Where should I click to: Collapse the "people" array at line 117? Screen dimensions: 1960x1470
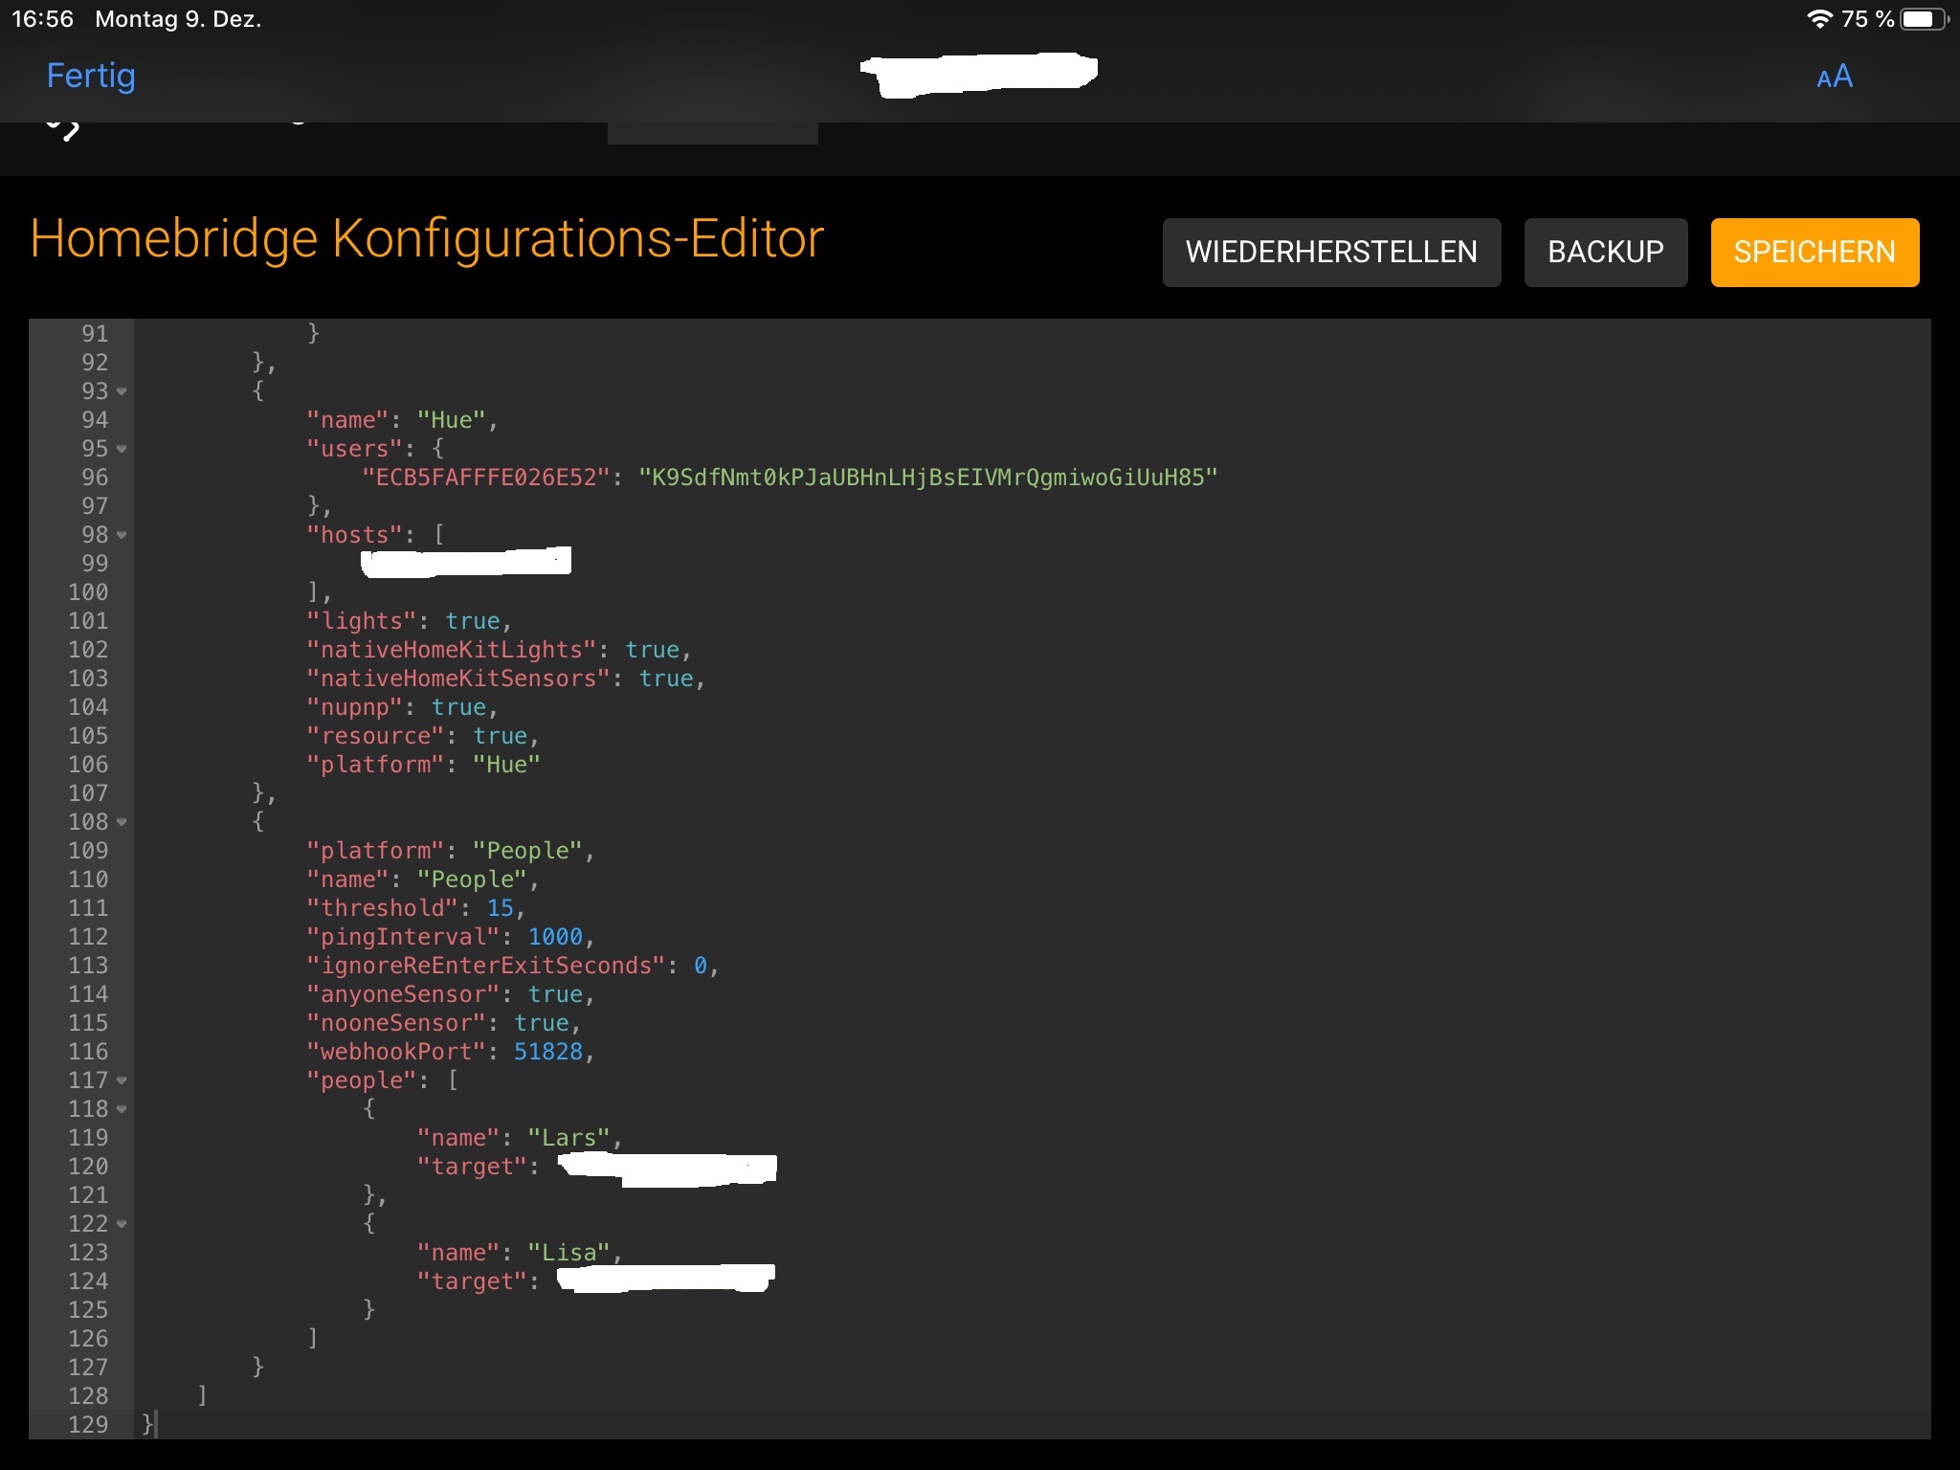click(122, 1080)
